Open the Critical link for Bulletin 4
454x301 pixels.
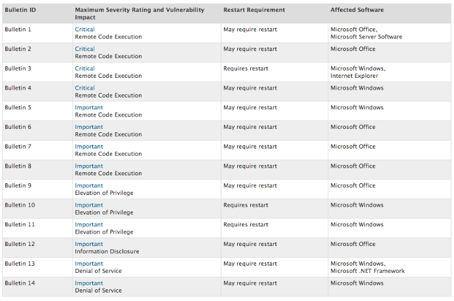coord(85,88)
